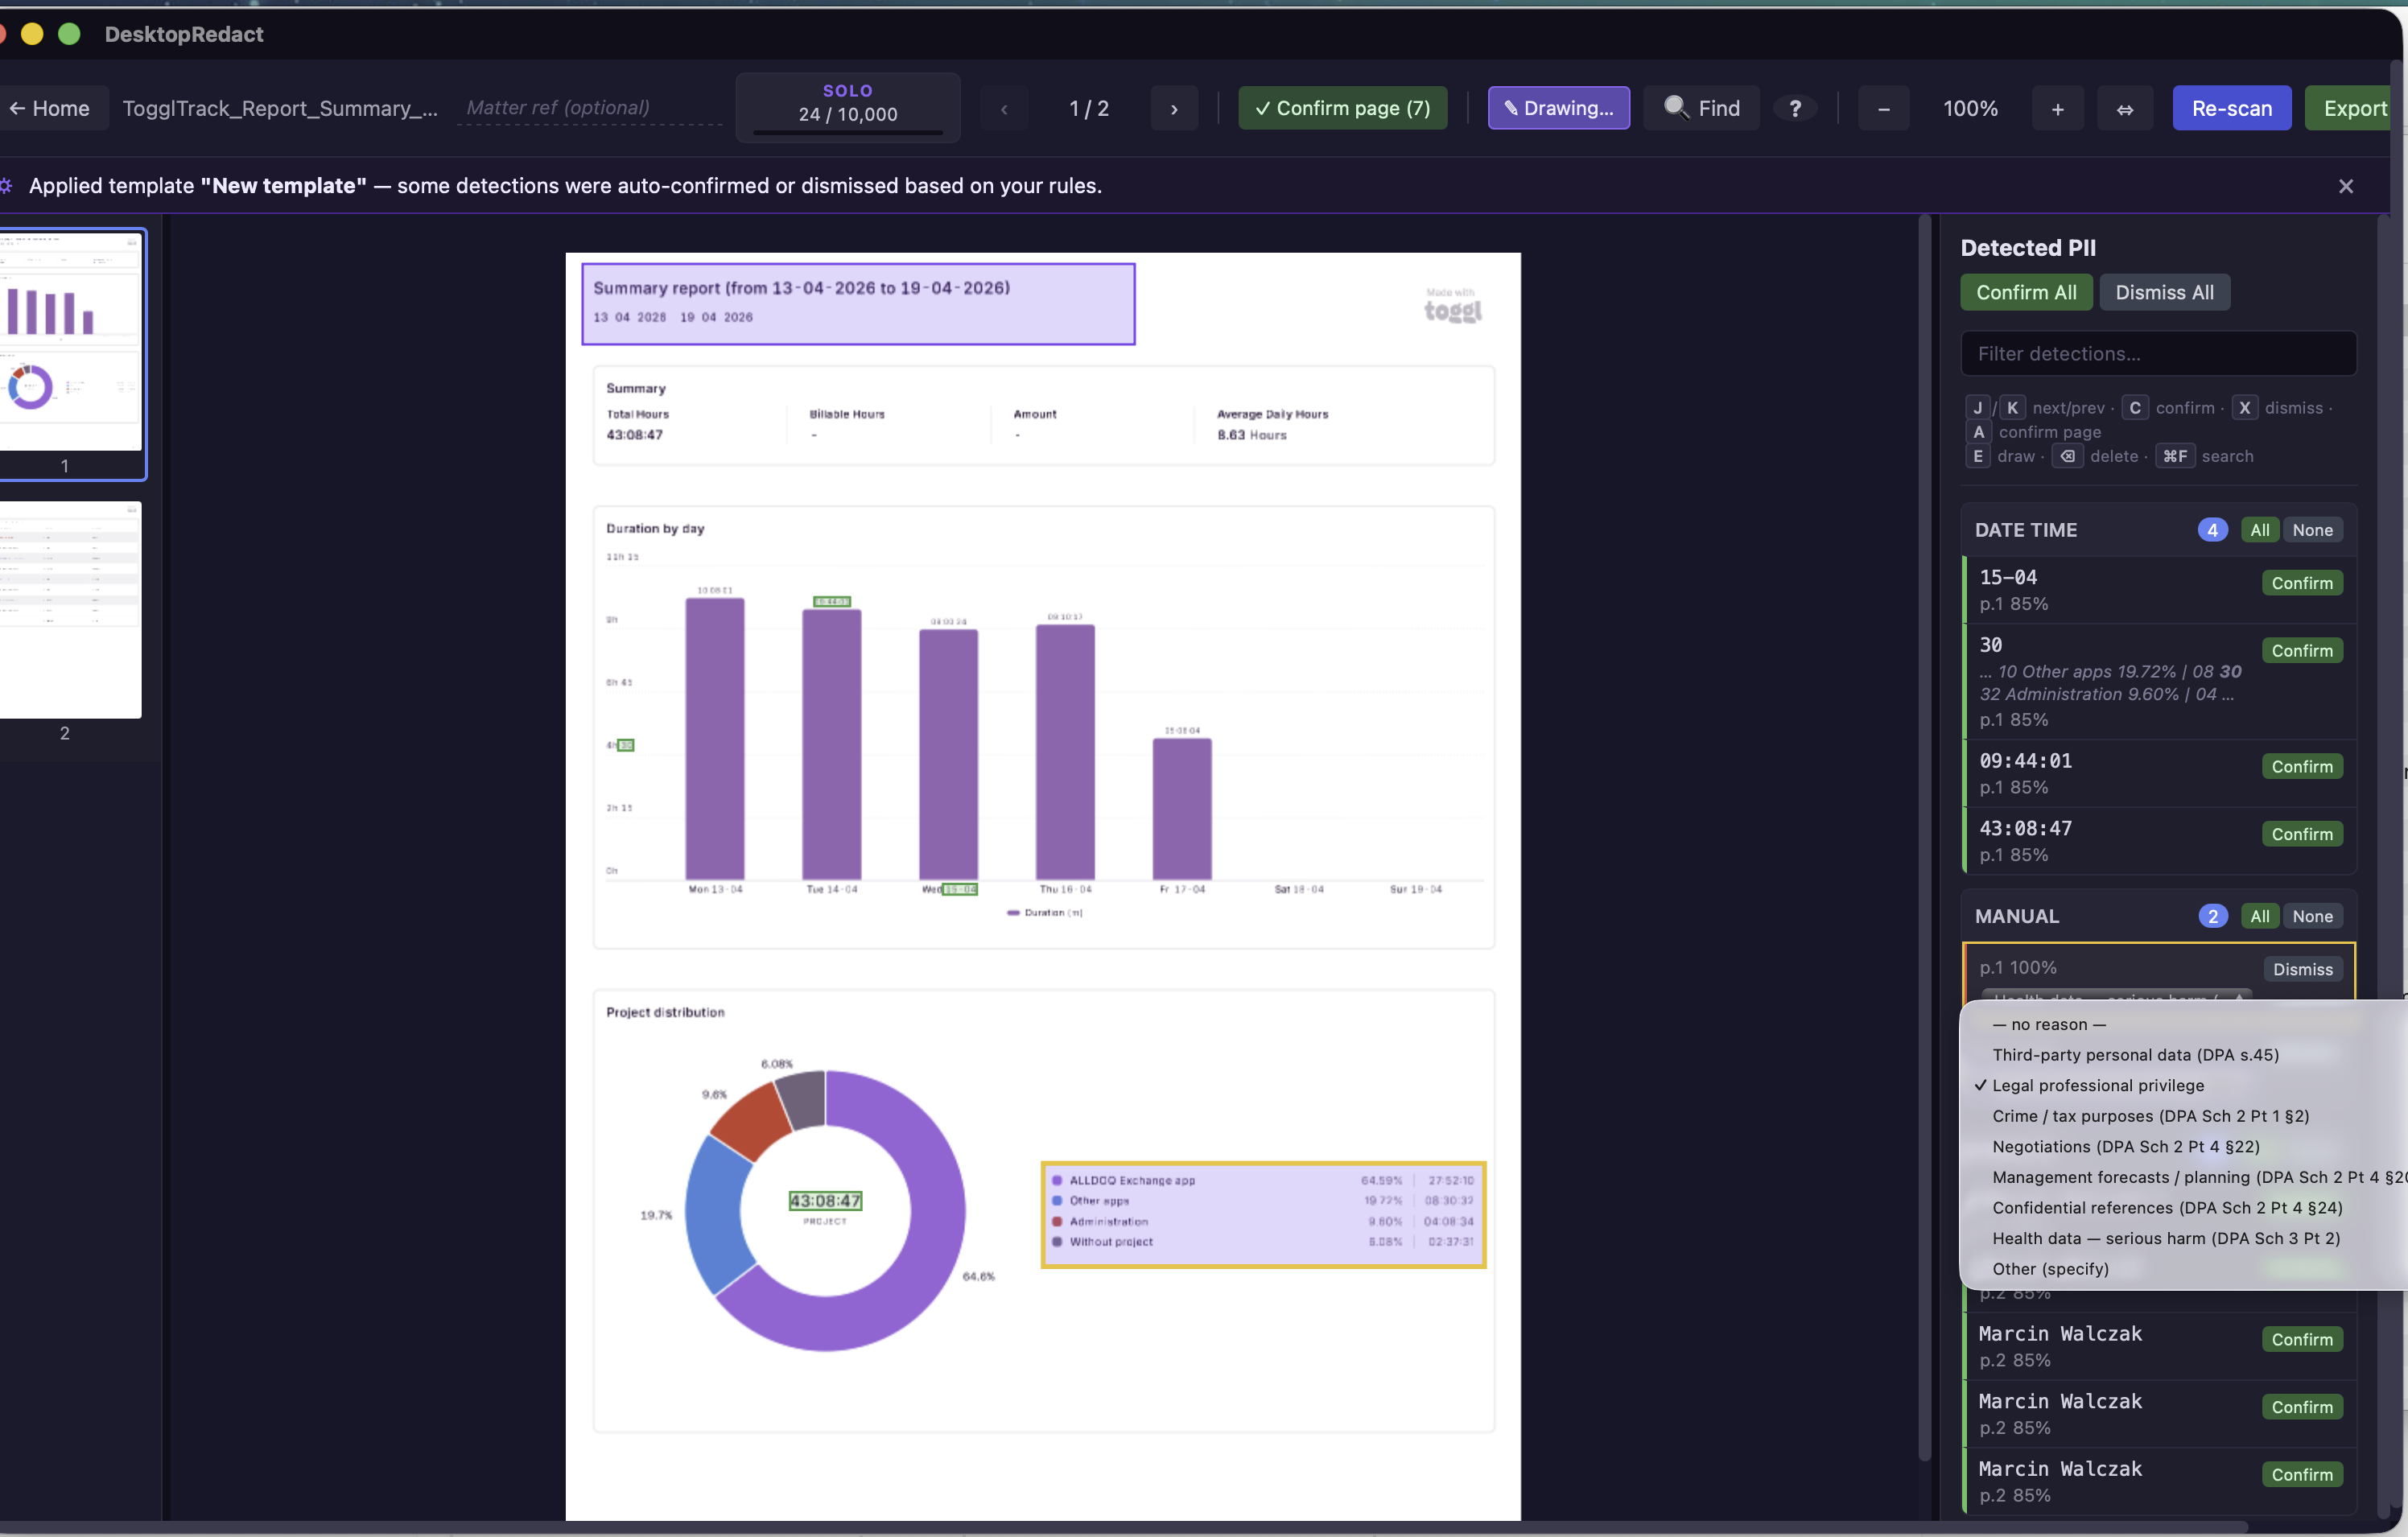Click the fit-width double arrow icon
Screen dimensions: 2408x1537
coord(2124,108)
